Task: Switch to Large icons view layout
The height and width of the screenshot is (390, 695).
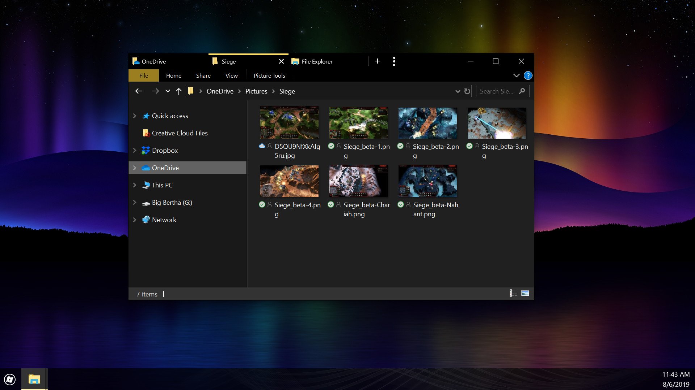Action: click(x=525, y=293)
